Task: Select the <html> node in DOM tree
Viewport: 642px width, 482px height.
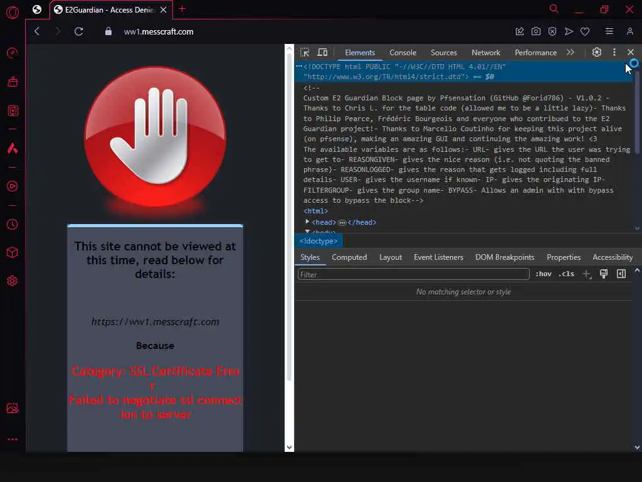Action: point(316,211)
